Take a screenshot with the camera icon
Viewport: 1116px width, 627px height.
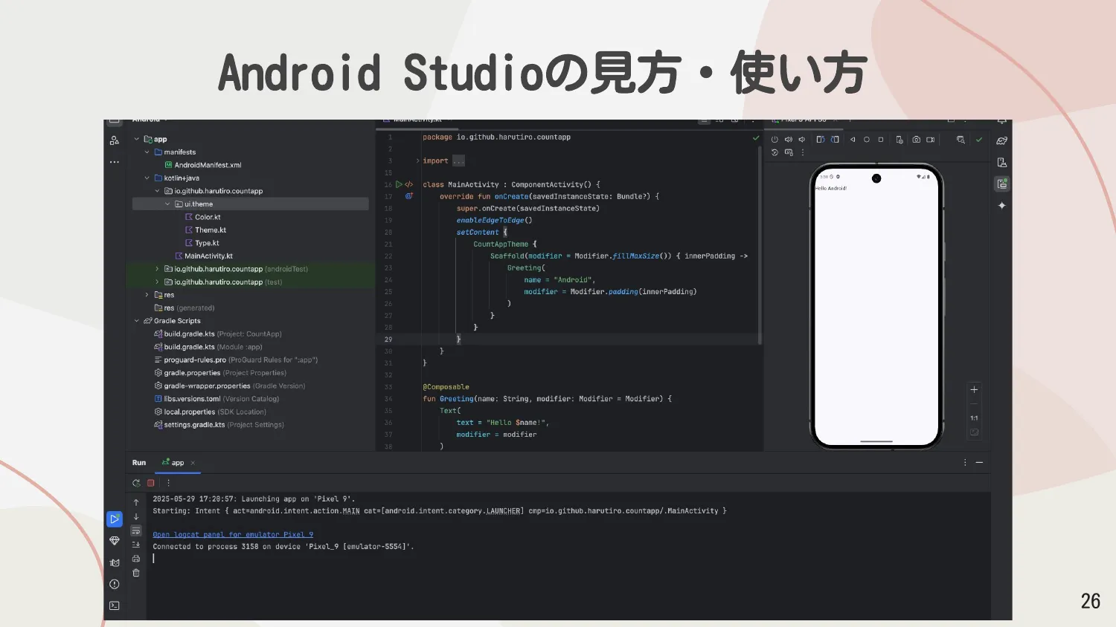click(x=917, y=140)
